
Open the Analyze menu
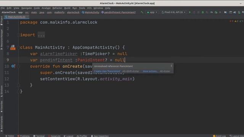click(46, 8)
